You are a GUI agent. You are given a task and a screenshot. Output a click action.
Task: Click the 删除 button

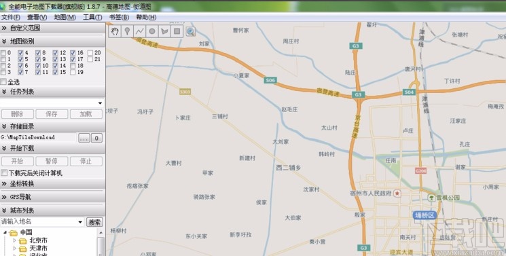(18, 114)
